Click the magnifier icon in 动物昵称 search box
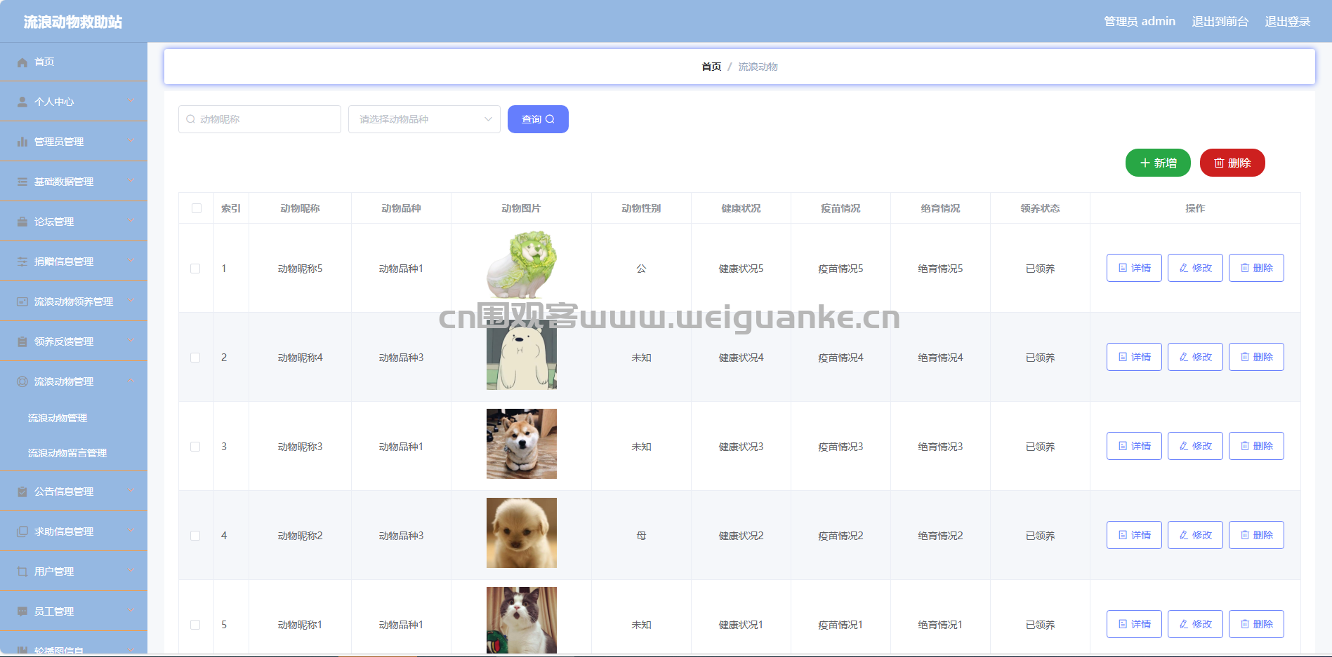 (x=190, y=119)
